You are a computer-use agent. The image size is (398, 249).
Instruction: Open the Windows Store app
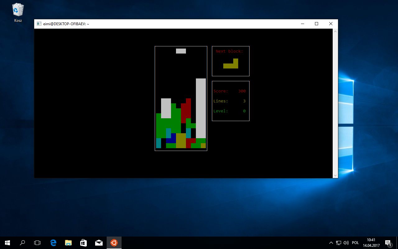click(83, 242)
